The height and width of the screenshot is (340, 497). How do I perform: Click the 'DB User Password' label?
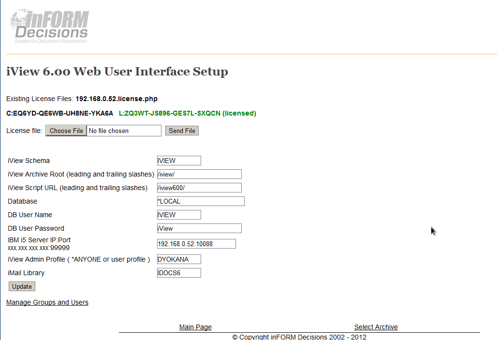tap(36, 228)
